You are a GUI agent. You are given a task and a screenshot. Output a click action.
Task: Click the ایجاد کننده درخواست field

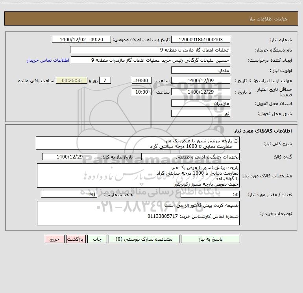coord(151,60)
